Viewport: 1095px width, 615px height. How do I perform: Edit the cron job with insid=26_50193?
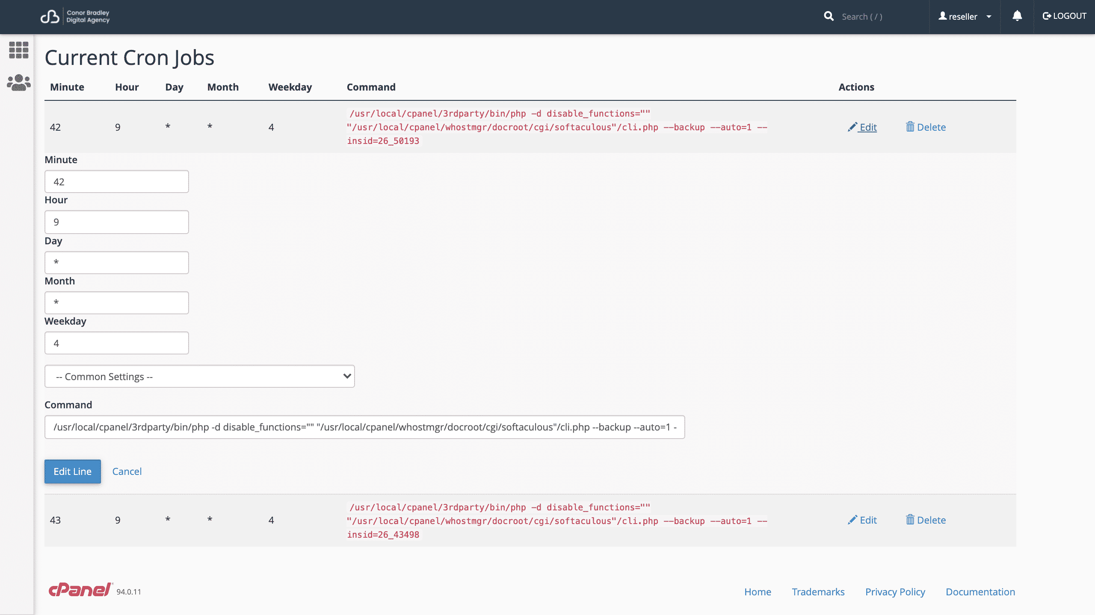tap(862, 127)
